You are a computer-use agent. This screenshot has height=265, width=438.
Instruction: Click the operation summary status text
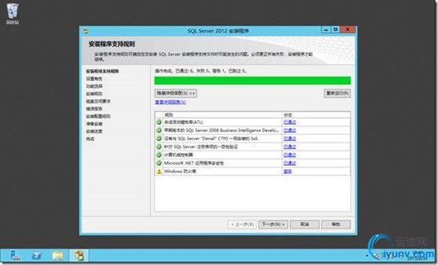(201, 71)
